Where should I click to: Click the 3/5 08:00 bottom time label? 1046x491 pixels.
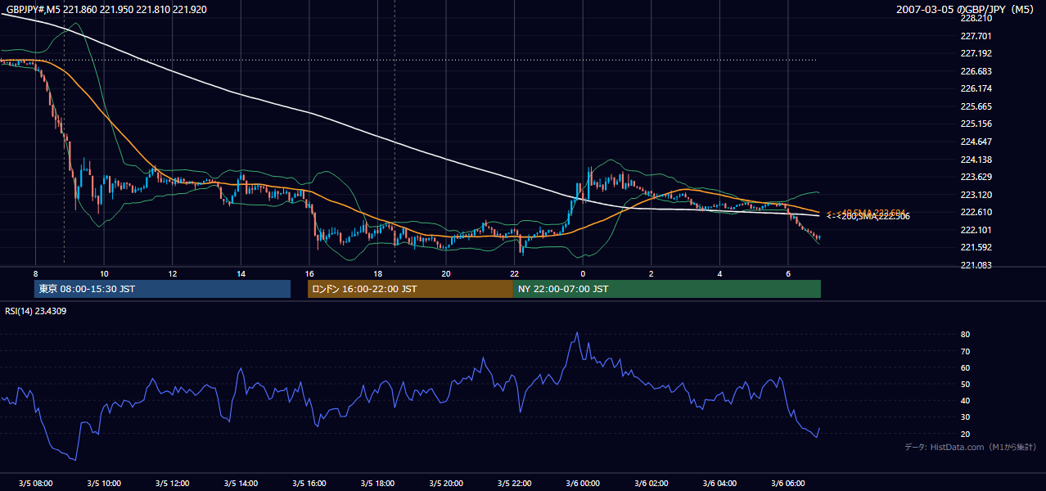(35, 483)
